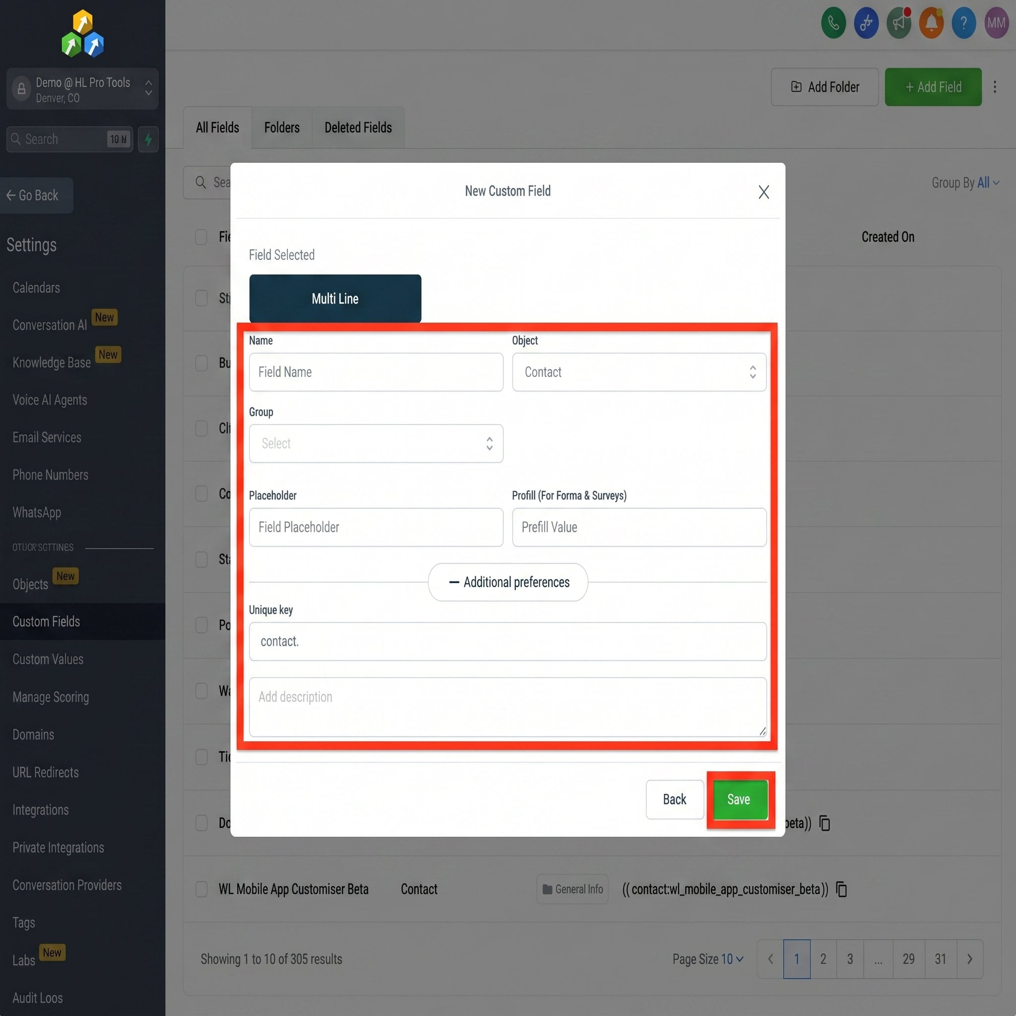
Task: Click the search magnifier in fields search box
Action: click(200, 183)
